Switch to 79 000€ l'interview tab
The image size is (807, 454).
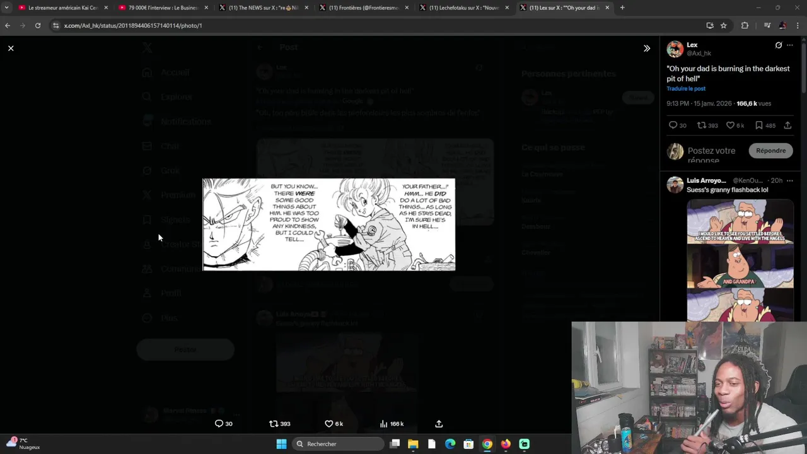pos(163,8)
